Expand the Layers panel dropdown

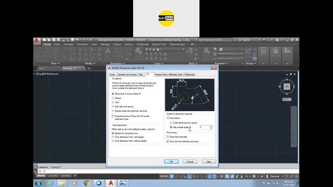158,63
